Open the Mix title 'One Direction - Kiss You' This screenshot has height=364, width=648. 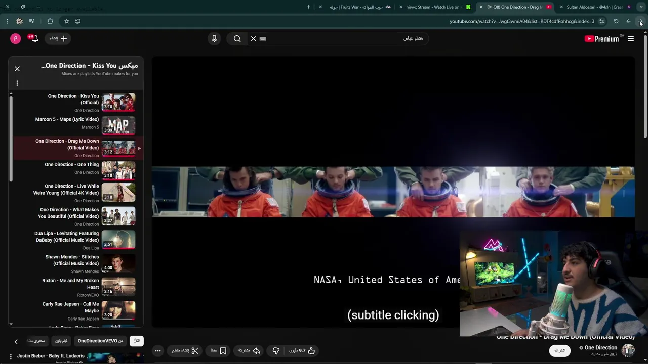click(x=89, y=66)
